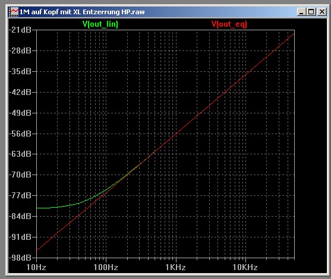
Task: Close the waveform plot window
Action: click(x=322, y=12)
